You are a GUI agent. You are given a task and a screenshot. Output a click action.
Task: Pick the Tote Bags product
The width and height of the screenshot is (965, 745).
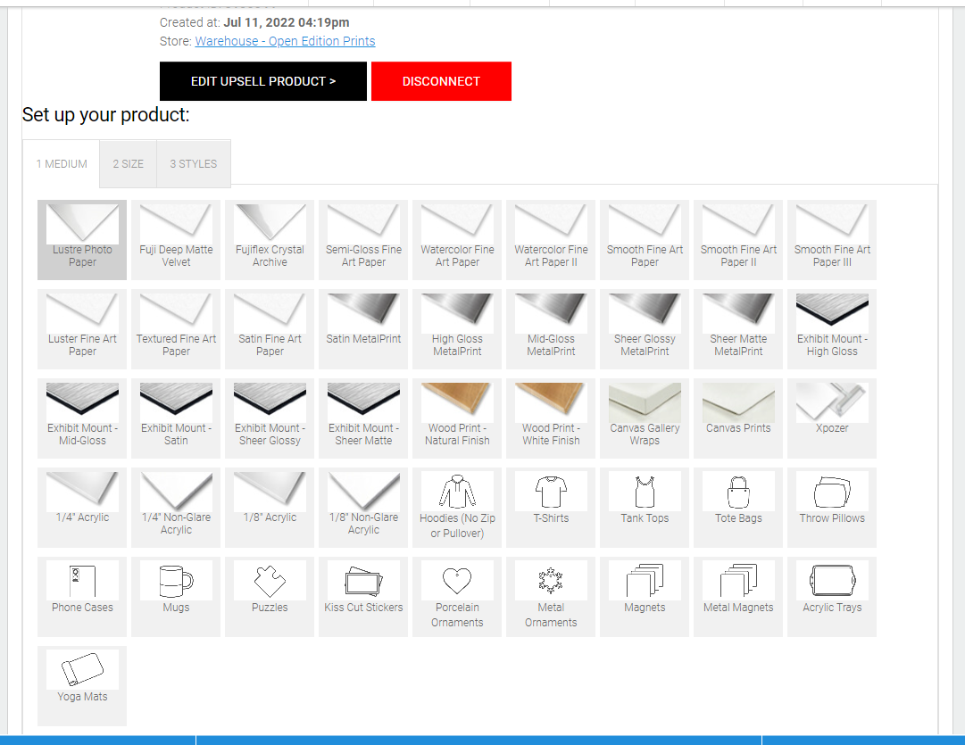tap(738, 508)
